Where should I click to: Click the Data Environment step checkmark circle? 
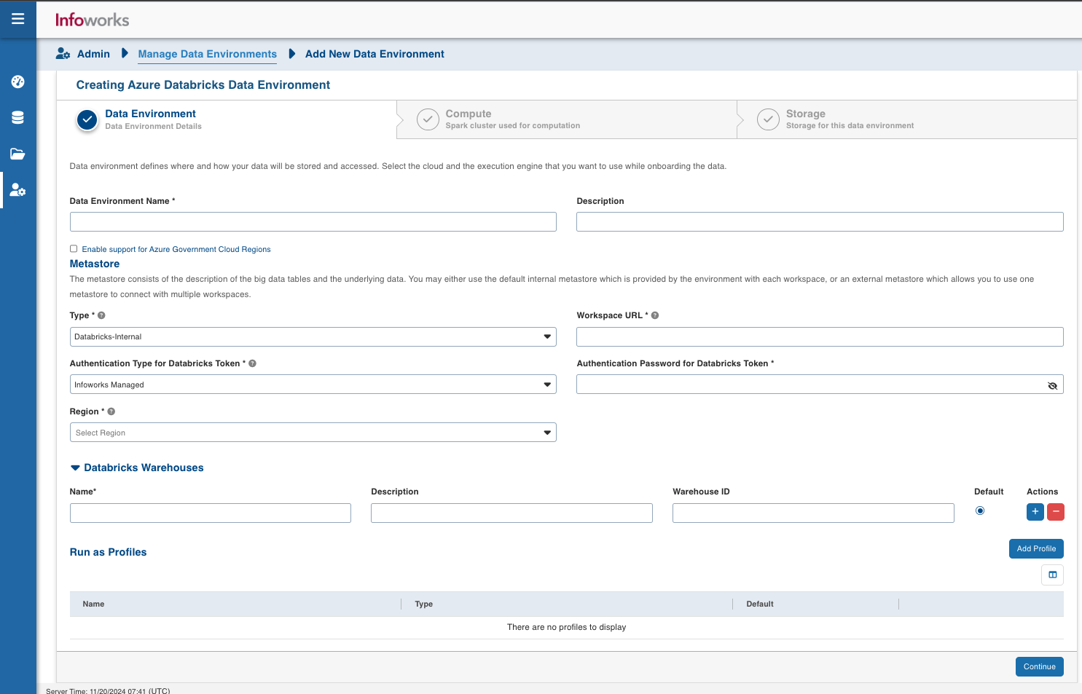pyautogui.click(x=87, y=119)
